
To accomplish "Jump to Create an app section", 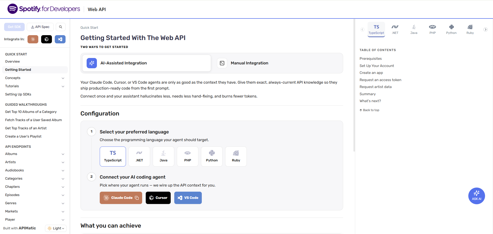I will [371, 73].
